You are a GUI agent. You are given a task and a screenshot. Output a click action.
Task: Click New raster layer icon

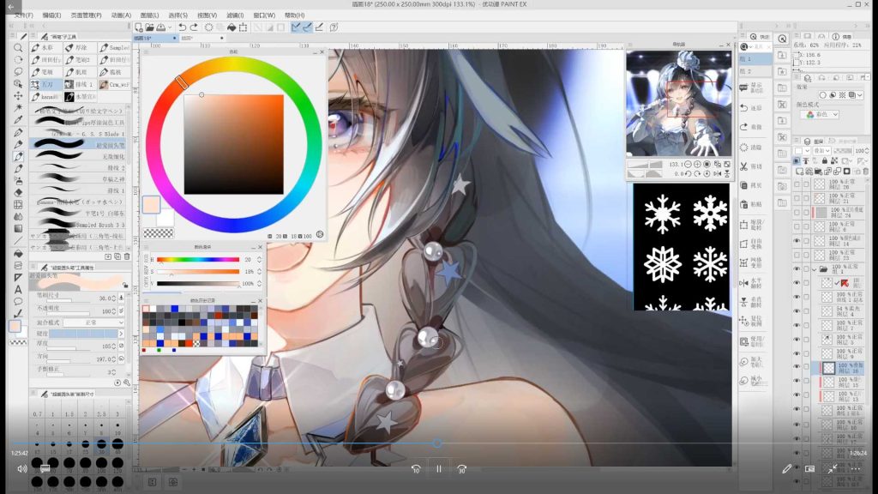tap(800, 172)
